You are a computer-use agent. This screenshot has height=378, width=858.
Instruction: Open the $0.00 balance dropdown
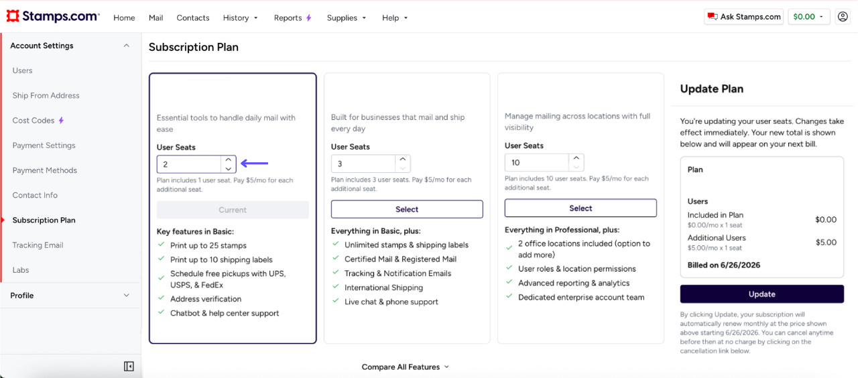(x=809, y=17)
